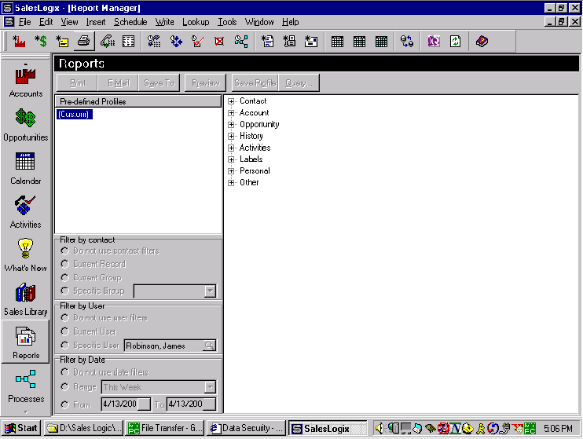This screenshot has height=439, width=583.
Task: Select Specific Group radio button
Action: click(x=64, y=291)
